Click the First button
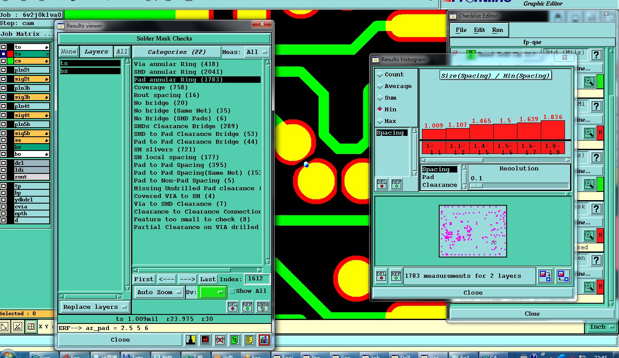 click(144, 279)
